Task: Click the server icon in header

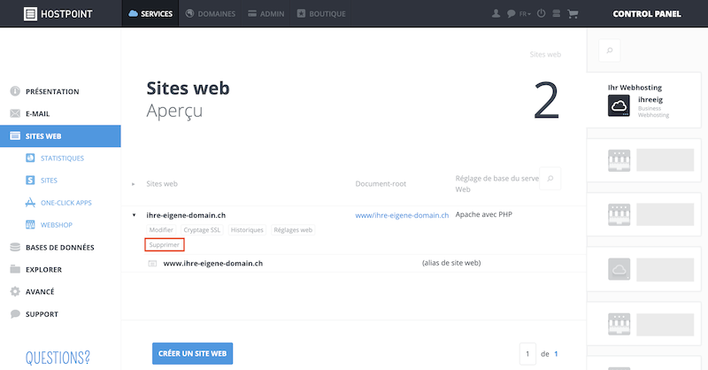Action: (x=557, y=13)
